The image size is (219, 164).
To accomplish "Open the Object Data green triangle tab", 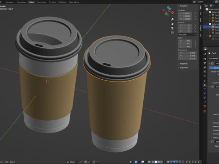I will click(x=205, y=102).
